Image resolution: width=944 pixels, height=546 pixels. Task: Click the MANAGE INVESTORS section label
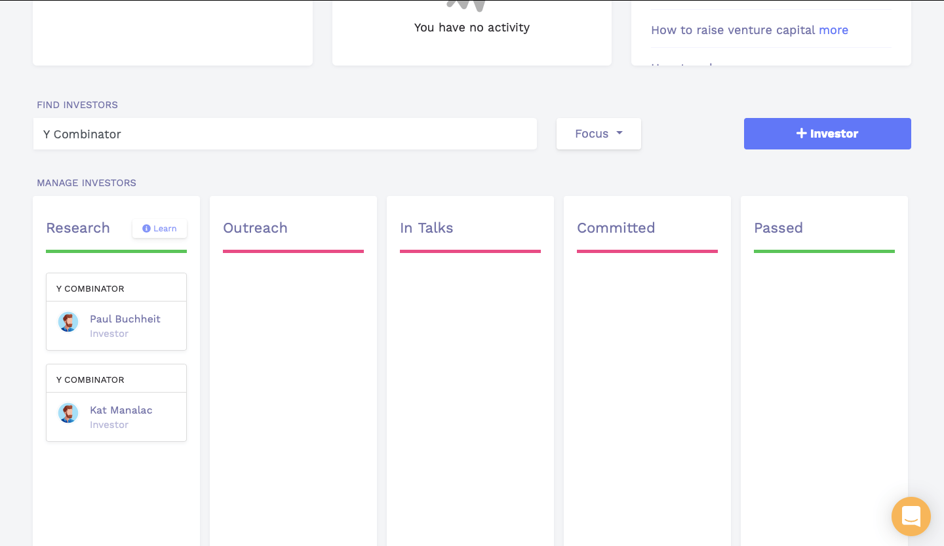click(87, 183)
